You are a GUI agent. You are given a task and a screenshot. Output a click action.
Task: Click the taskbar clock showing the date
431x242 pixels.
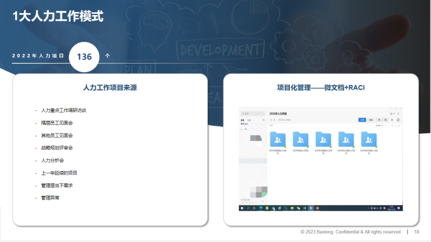(391, 208)
